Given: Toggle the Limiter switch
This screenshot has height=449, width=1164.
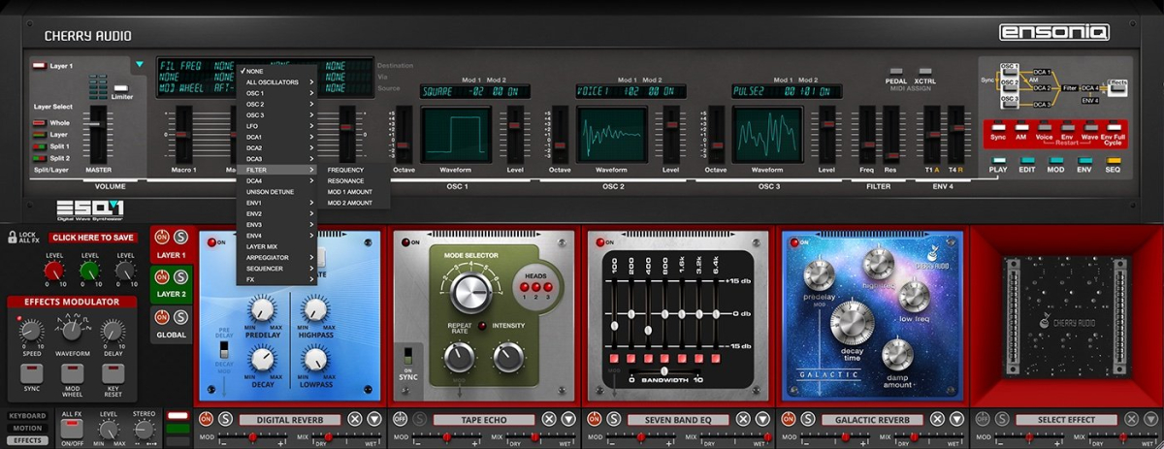Looking at the screenshot, I should 122,86.
